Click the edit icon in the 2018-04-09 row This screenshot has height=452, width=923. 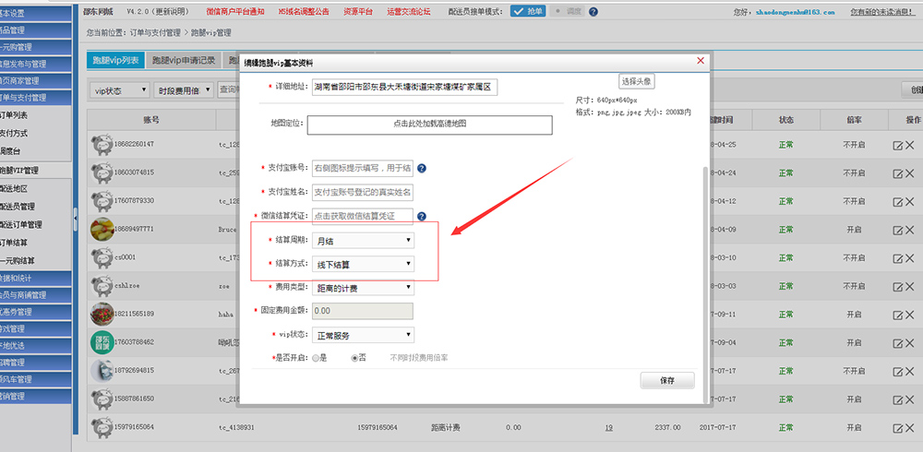point(897,230)
